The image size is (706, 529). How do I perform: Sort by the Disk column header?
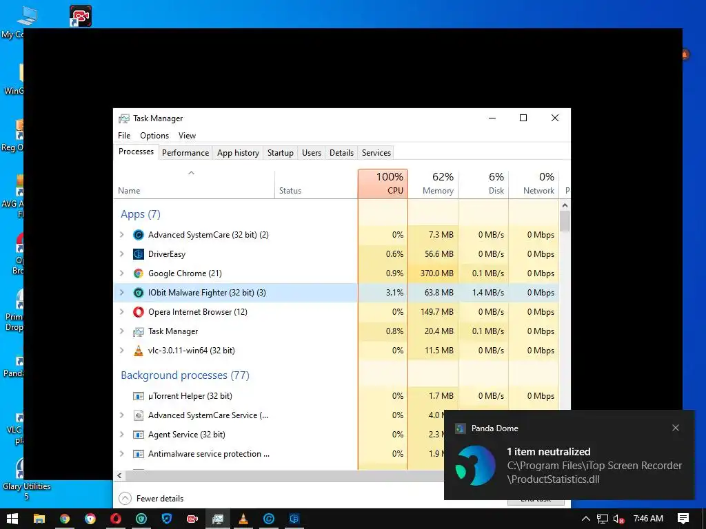click(483, 183)
